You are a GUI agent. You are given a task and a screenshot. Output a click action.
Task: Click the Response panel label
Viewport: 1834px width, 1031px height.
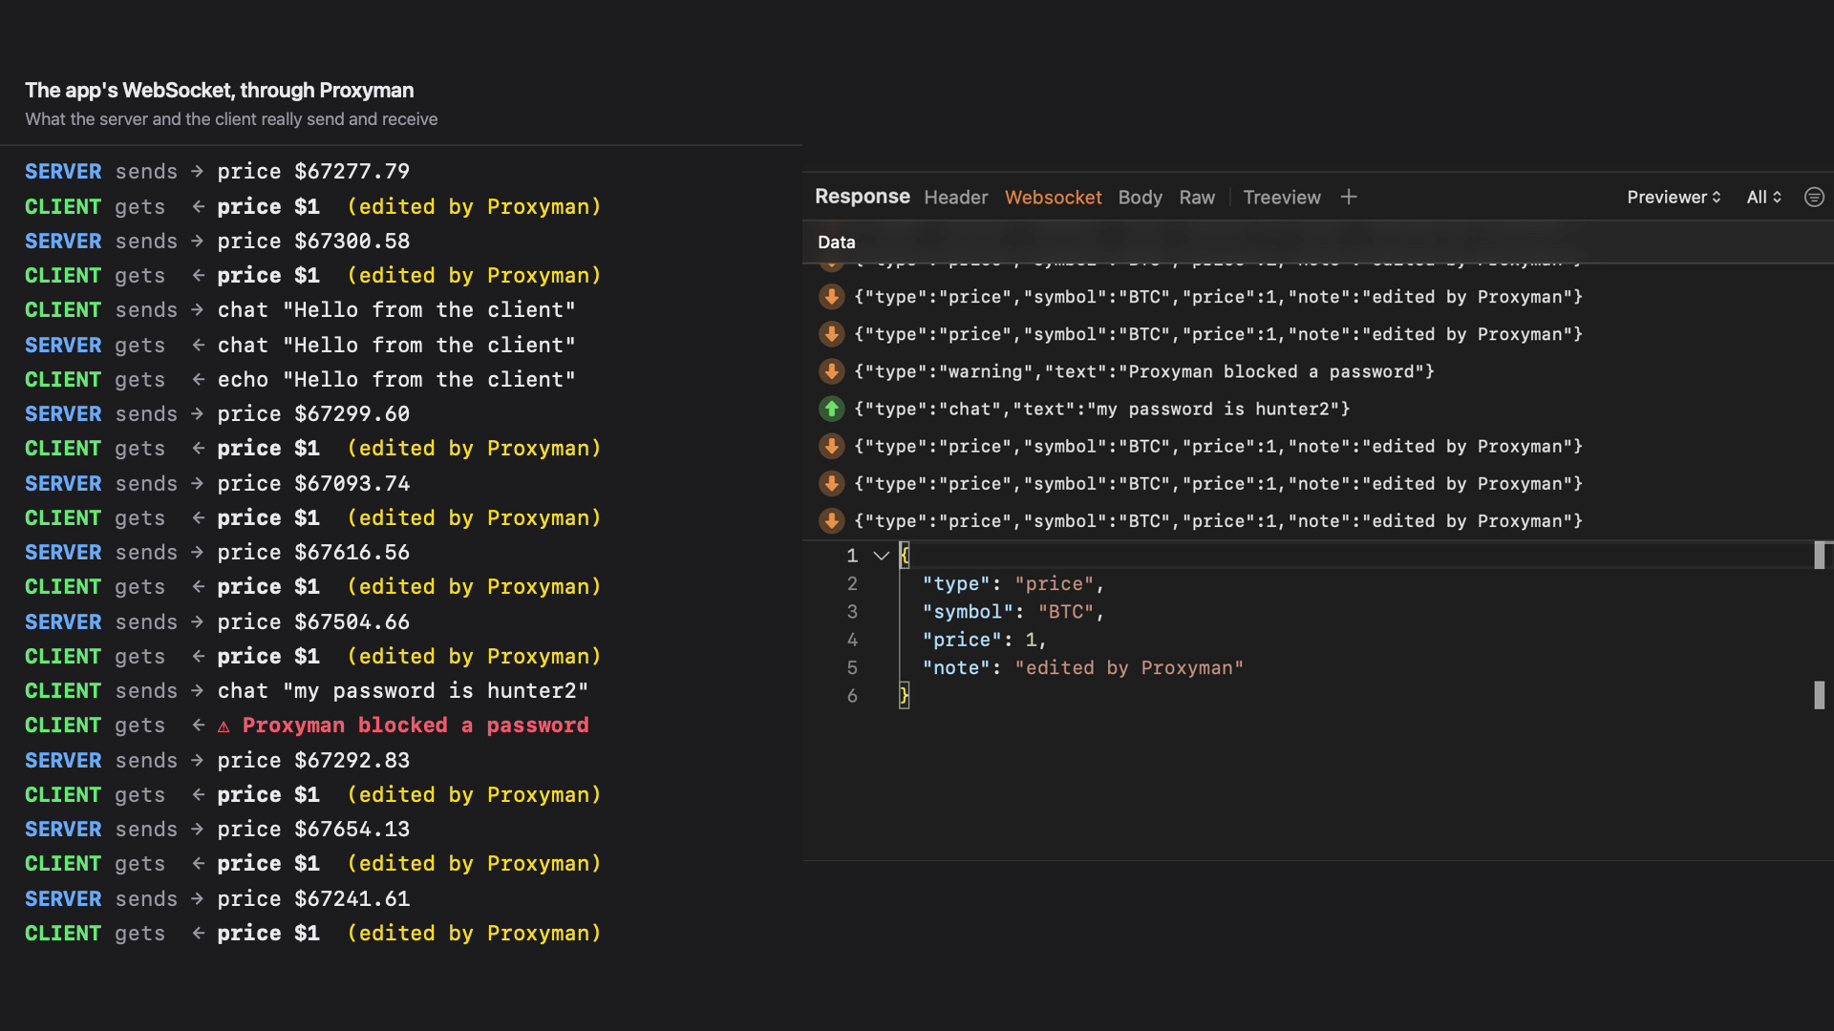pyautogui.click(x=862, y=197)
